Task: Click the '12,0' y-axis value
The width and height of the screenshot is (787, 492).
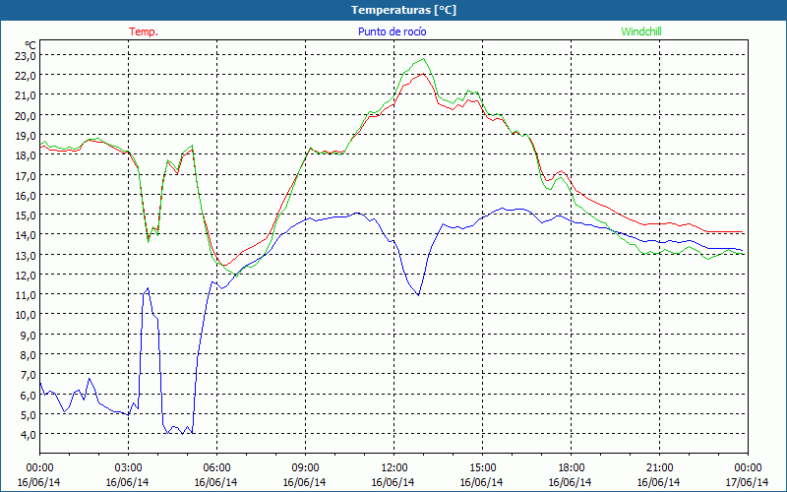Action: [x=26, y=276]
